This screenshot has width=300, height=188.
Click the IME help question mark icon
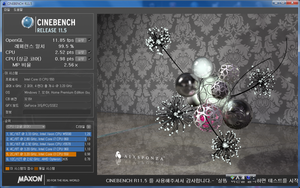coord(248,178)
